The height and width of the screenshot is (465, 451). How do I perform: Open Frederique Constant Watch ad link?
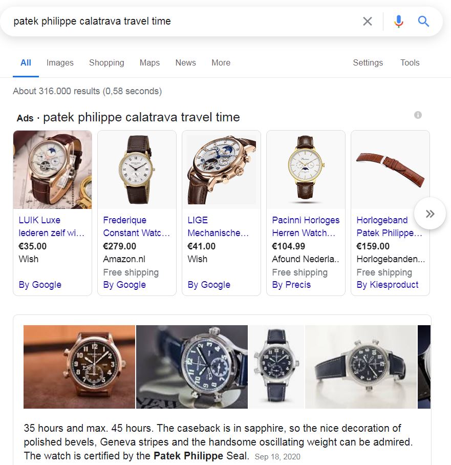pos(136,226)
